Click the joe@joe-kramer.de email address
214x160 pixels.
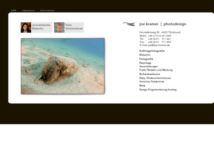tap(159, 45)
